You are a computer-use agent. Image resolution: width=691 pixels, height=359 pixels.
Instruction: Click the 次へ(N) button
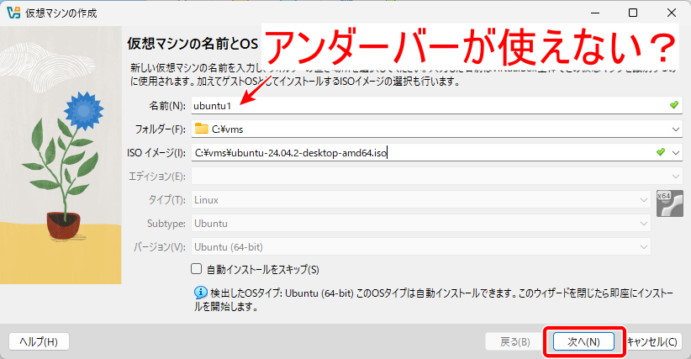click(x=583, y=341)
